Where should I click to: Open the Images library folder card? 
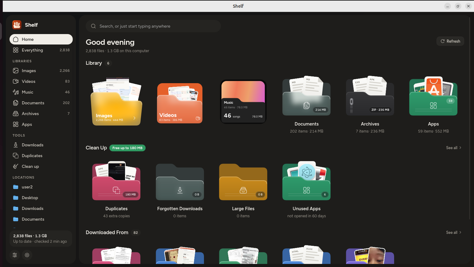pos(116,102)
